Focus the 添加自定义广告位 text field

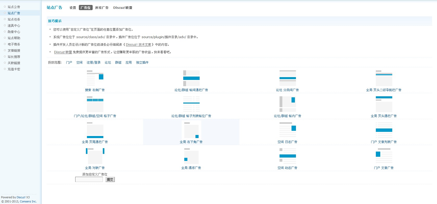pyautogui.click(x=89, y=179)
